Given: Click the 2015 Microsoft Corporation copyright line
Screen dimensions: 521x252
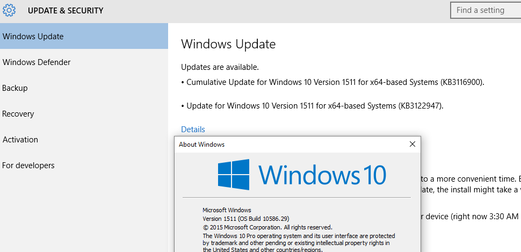Looking at the screenshot, I should pos(267,227).
